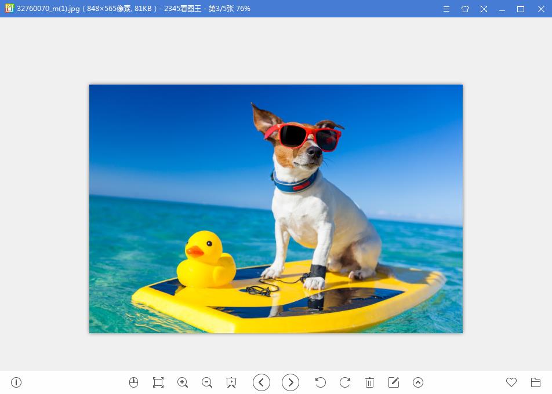Go to the next image
552x394 pixels.
[x=290, y=382]
